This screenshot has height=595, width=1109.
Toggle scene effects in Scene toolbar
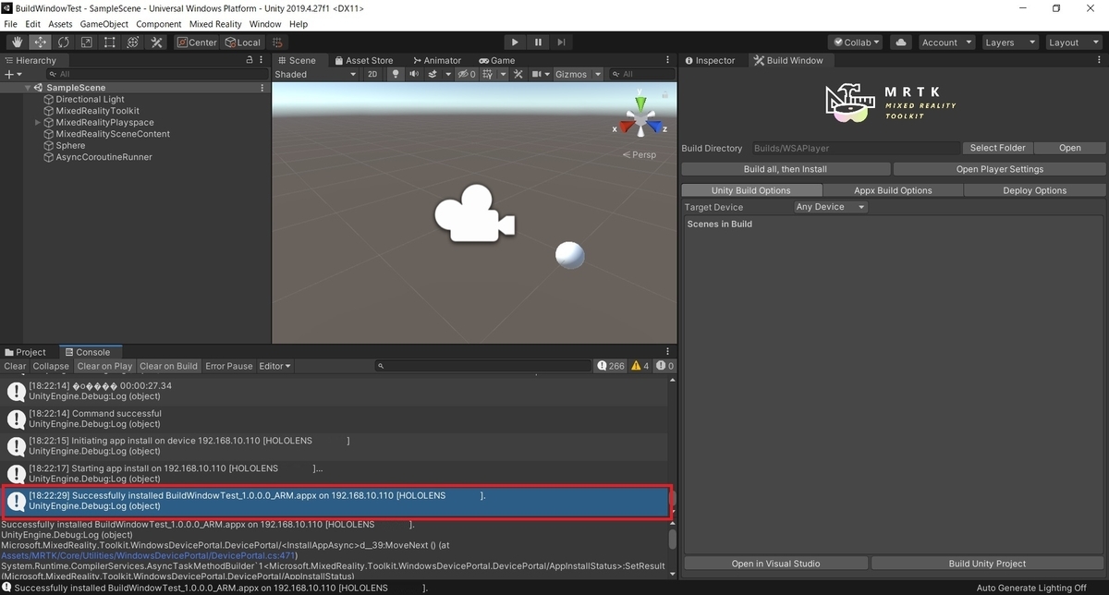coord(433,74)
